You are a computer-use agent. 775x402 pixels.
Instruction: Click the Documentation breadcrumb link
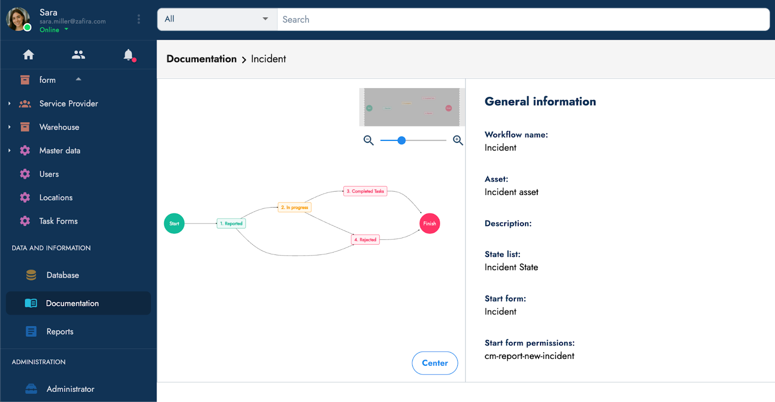(201, 59)
